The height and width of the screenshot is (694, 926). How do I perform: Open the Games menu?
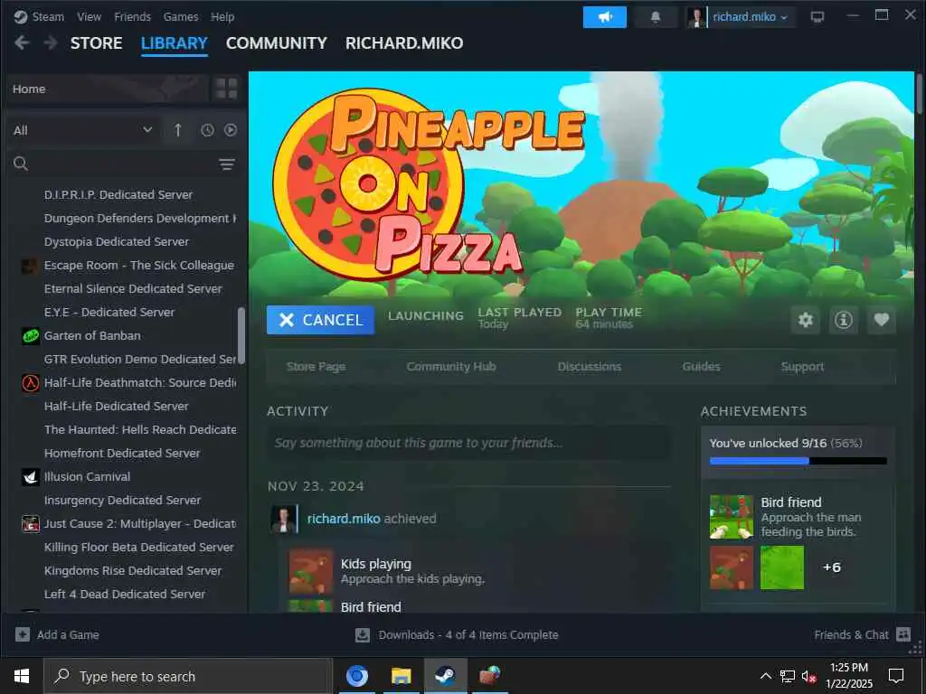coord(181,16)
